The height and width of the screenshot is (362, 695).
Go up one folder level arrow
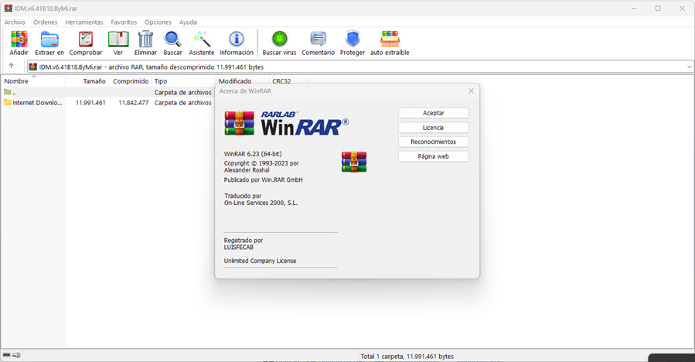tap(11, 66)
